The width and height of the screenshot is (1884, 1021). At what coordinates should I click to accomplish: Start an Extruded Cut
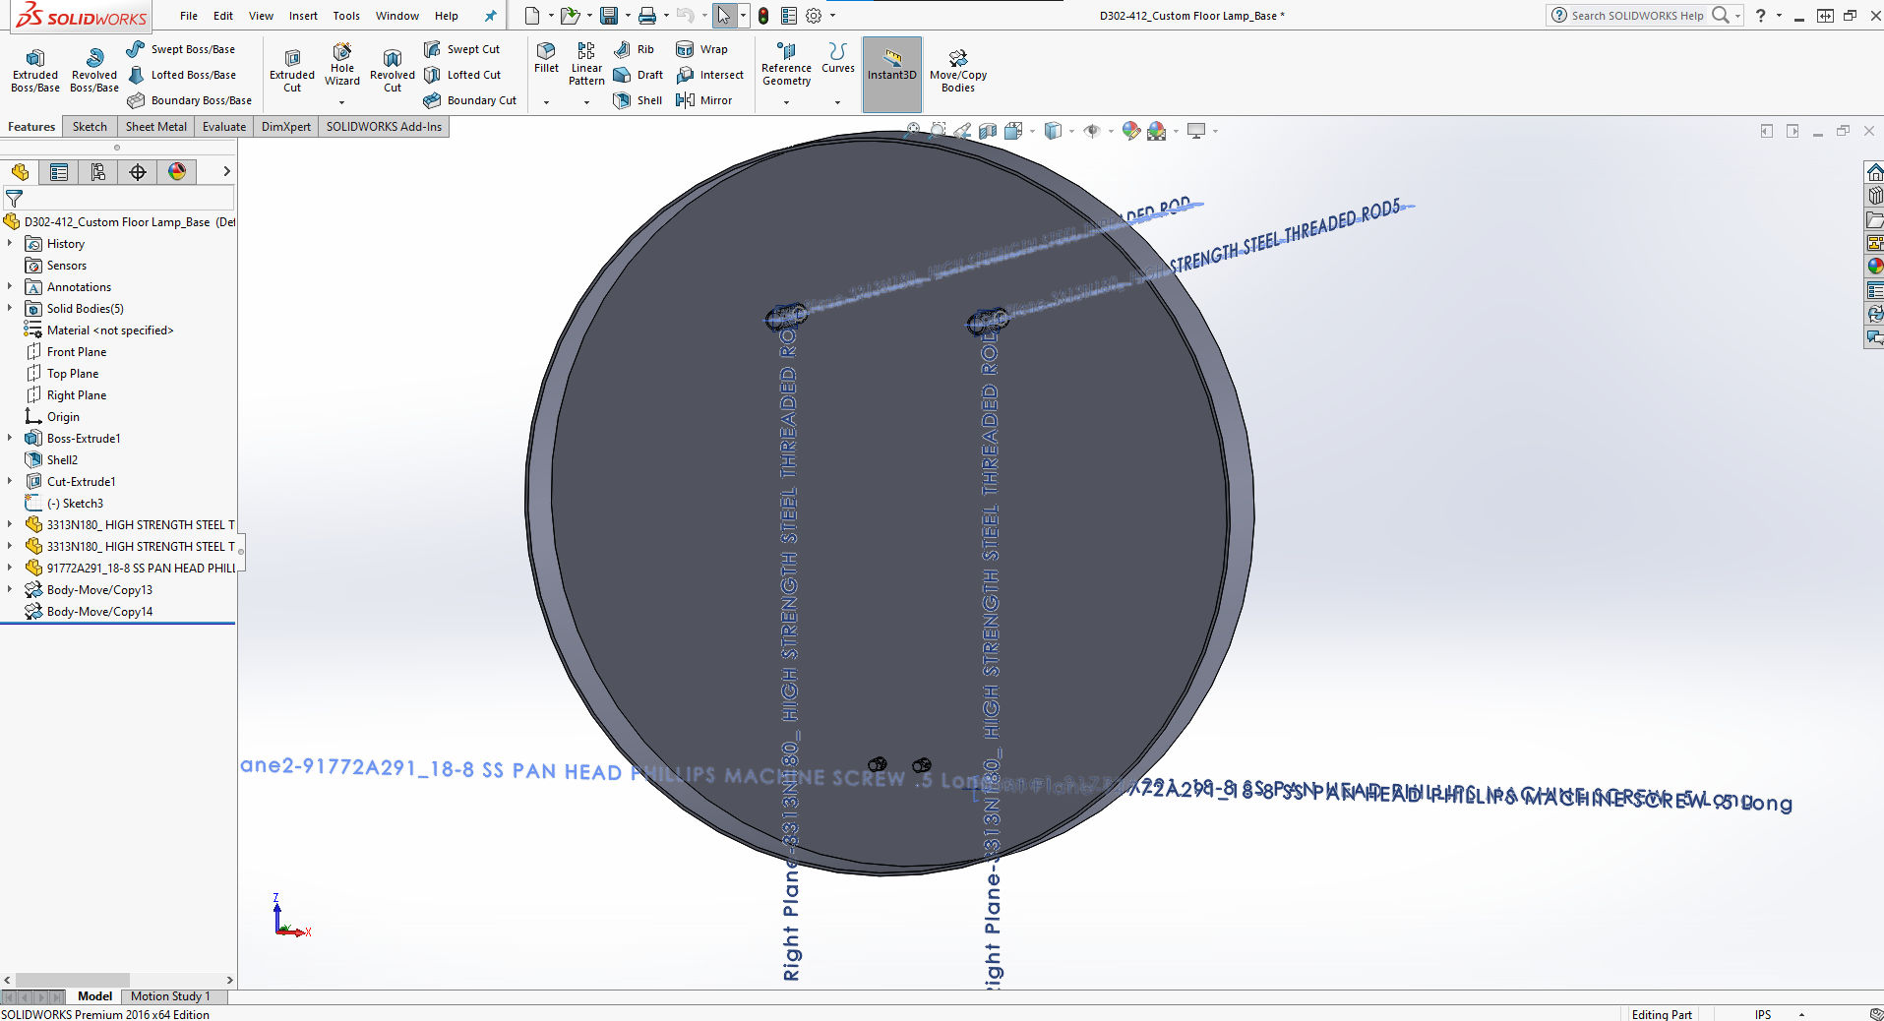point(292,71)
